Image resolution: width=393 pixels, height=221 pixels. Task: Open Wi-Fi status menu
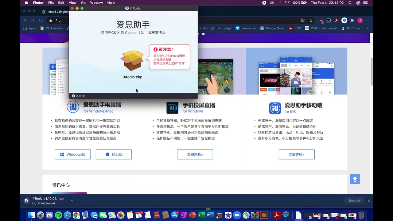point(287,3)
